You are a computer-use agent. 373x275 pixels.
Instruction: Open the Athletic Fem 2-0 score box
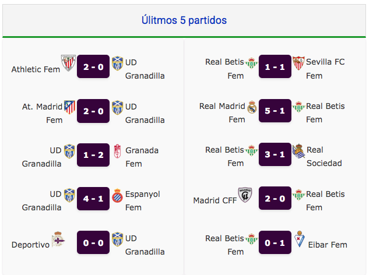click(x=93, y=66)
